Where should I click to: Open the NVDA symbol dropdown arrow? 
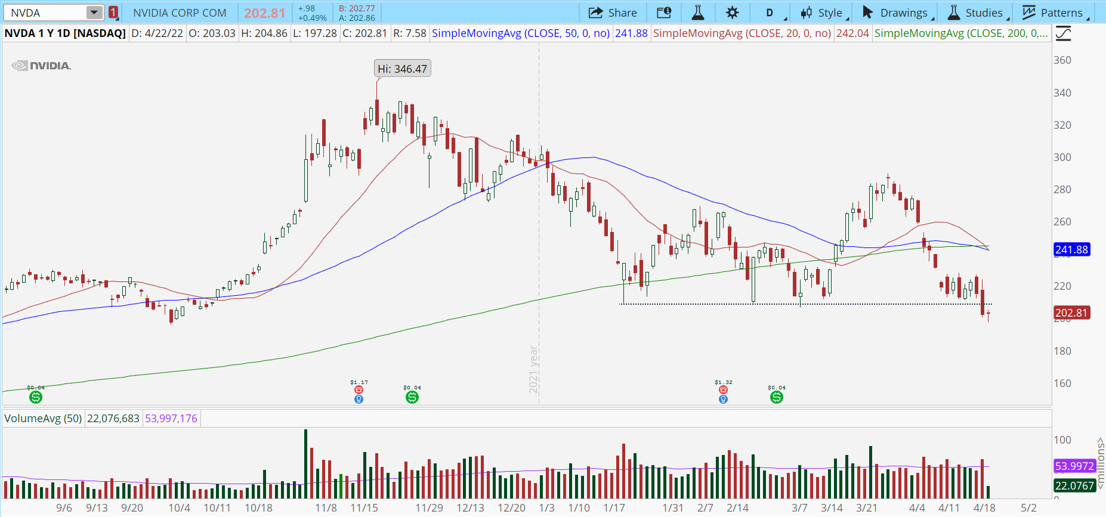click(94, 13)
